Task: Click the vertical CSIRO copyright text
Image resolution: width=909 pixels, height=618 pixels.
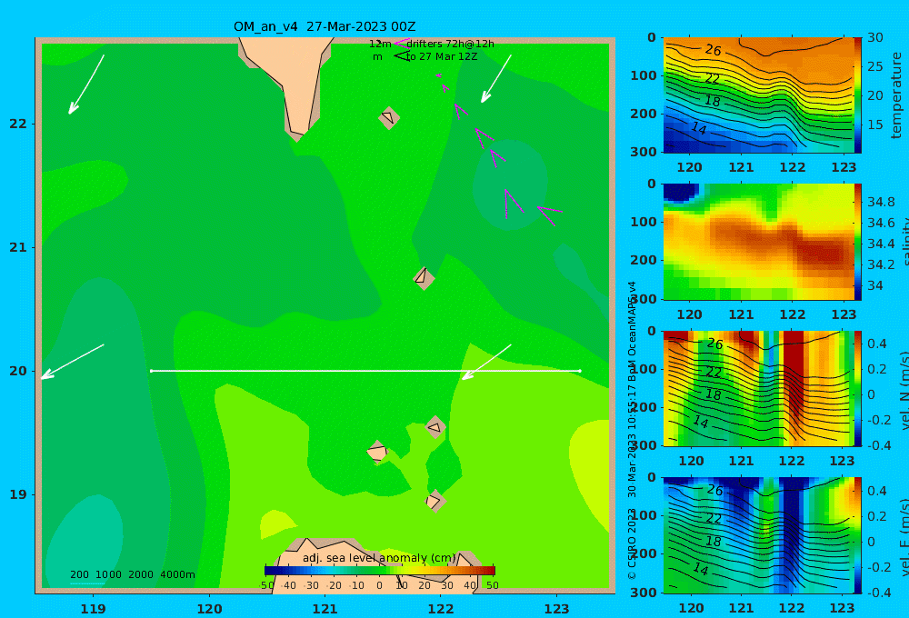Action: 632,430
